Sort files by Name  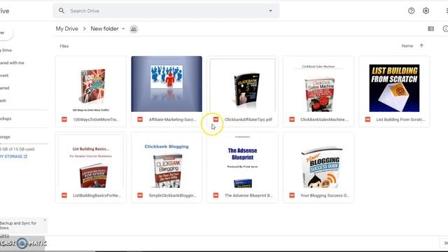point(407,45)
